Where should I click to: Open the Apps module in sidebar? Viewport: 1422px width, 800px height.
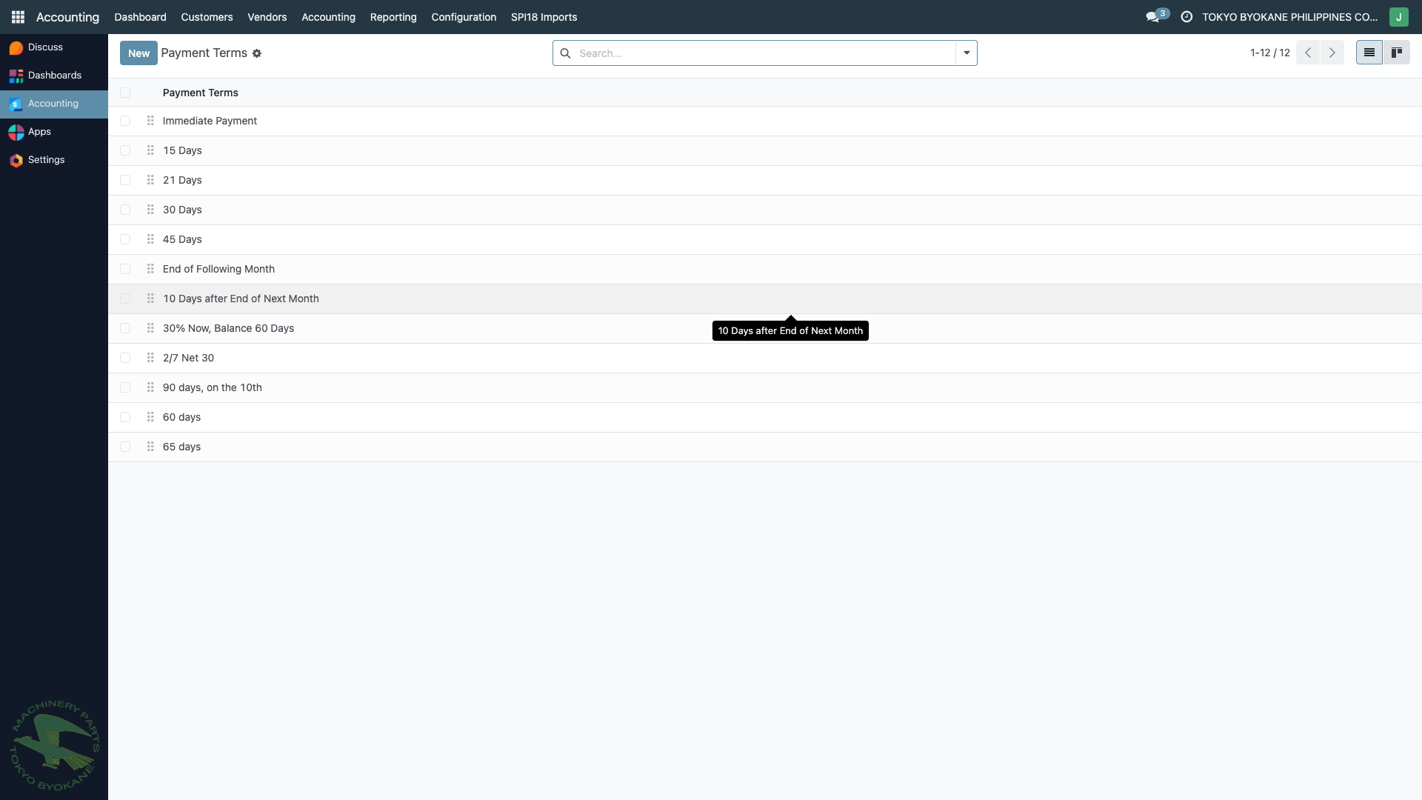click(39, 132)
